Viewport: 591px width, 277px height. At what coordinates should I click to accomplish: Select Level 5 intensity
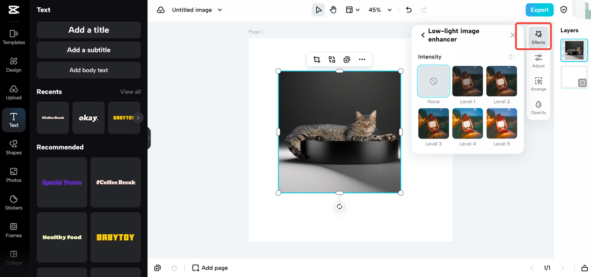[502, 123]
